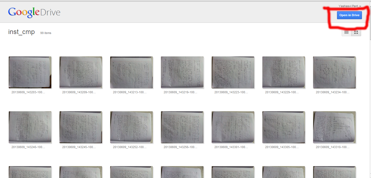This screenshot has height=178, width=371.
Task: Click the file name 20130609_143219-100…
Action: [180, 92]
